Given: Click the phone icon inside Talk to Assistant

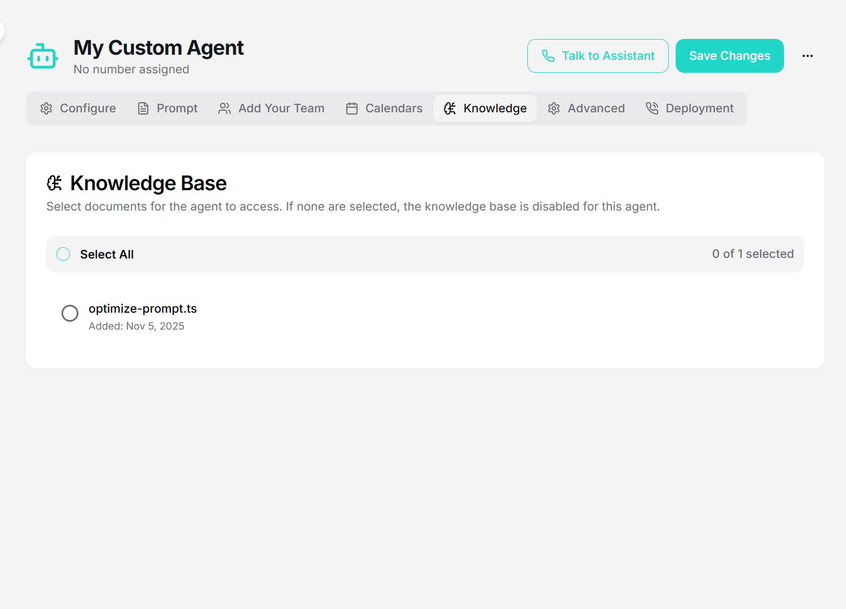Looking at the screenshot, I should pos(548,56).
